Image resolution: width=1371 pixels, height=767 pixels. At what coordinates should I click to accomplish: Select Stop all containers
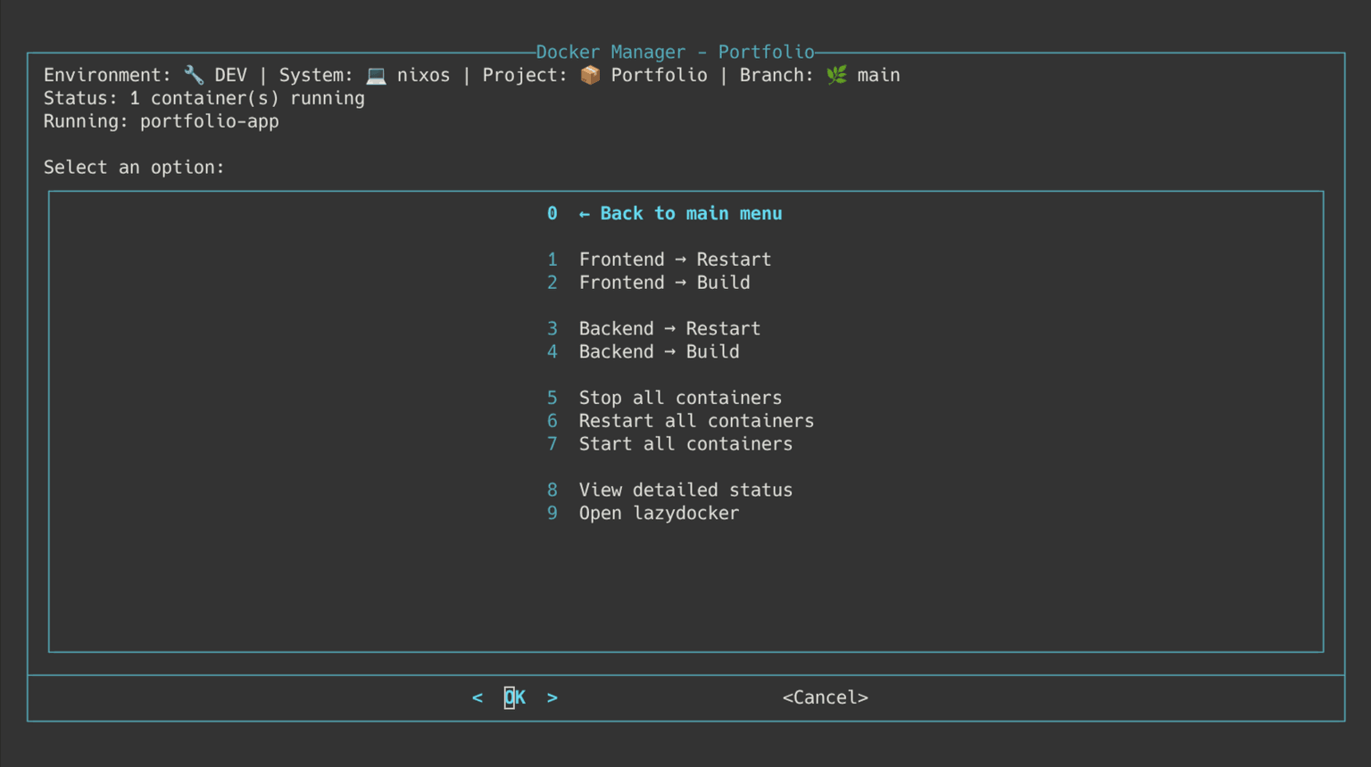pos(679,398)
